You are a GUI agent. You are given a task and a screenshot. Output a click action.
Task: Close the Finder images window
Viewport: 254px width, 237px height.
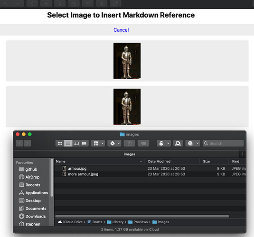(18, 134)
